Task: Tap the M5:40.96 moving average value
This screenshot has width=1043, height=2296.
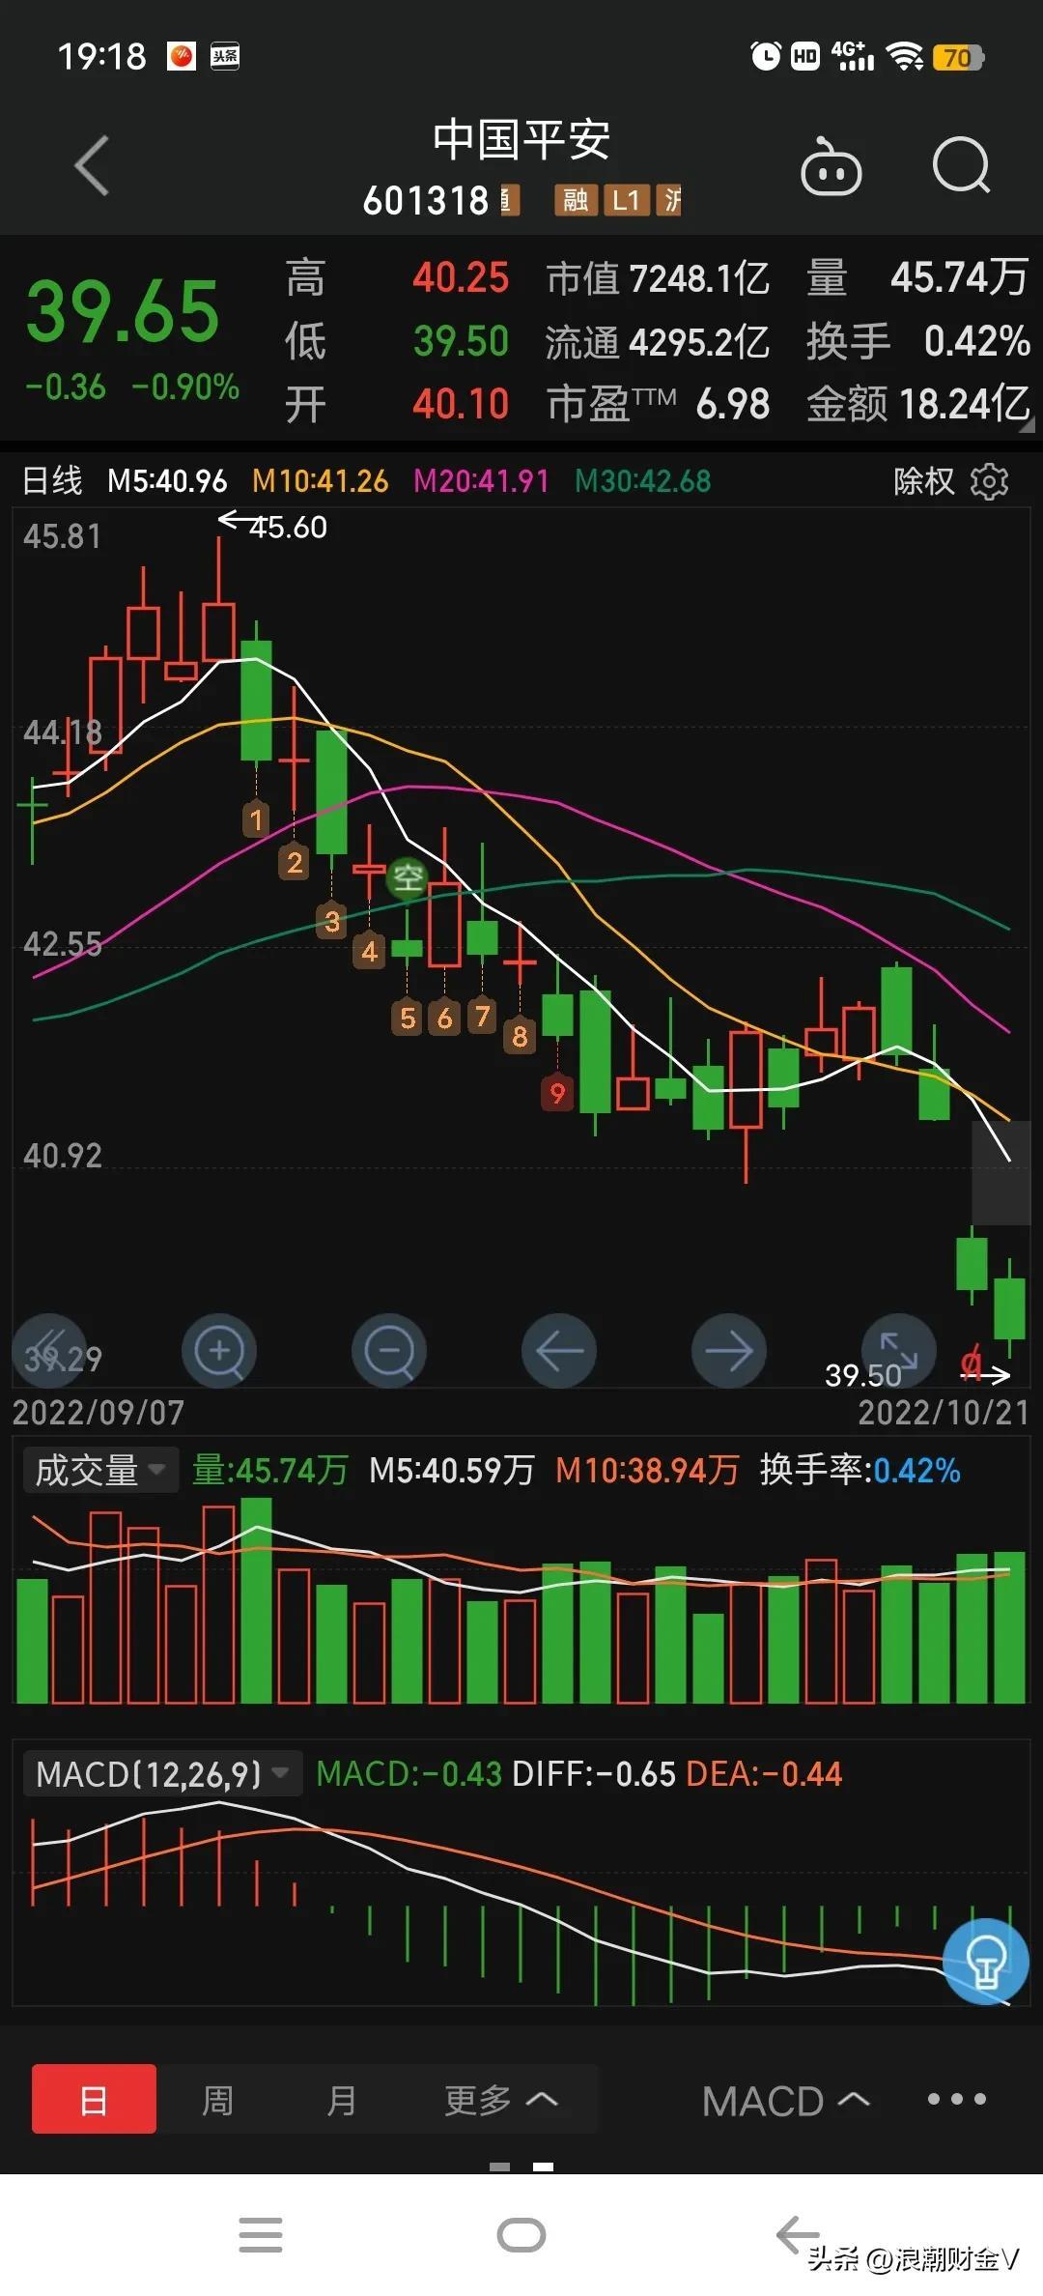Action: (x=167, y=480)
